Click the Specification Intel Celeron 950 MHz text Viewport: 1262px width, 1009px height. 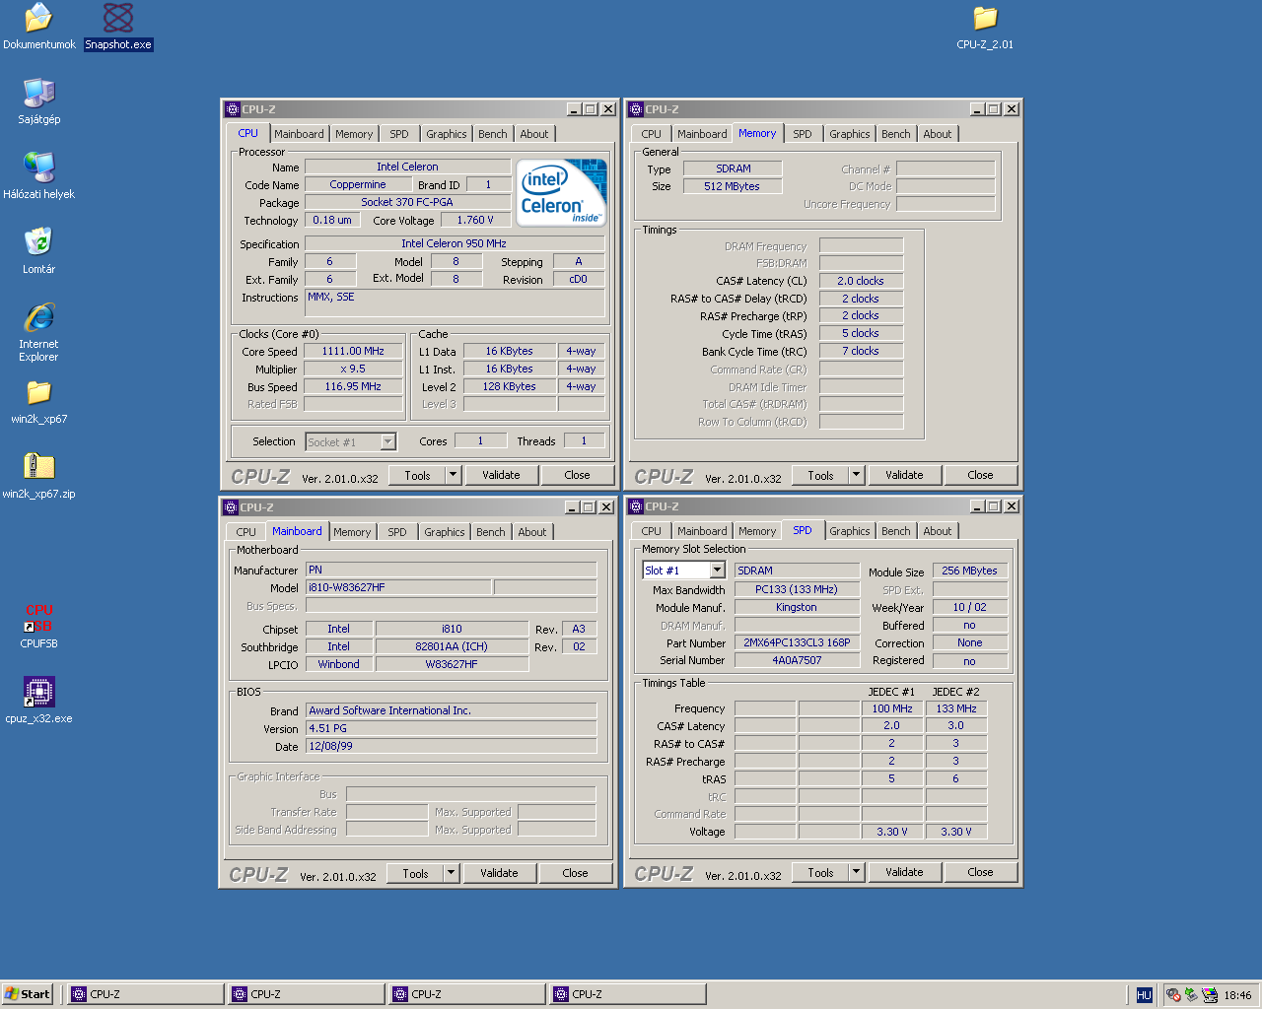click(454, 243)
